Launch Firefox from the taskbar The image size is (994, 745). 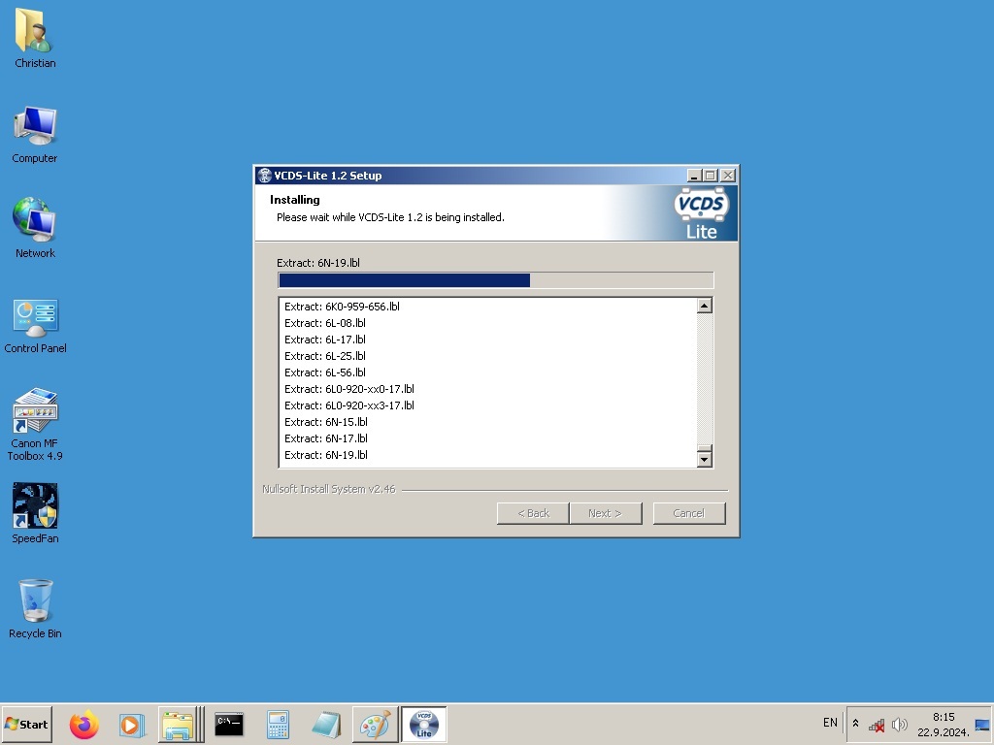click(x=84, y=724)
